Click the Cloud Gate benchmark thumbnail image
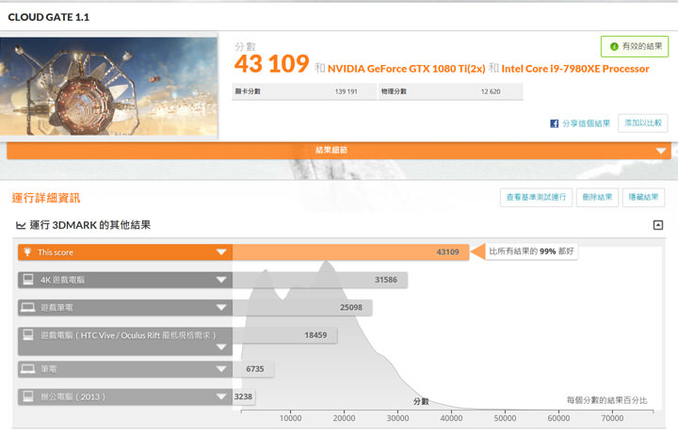678x436 pixels. click(x=108, y=86)
